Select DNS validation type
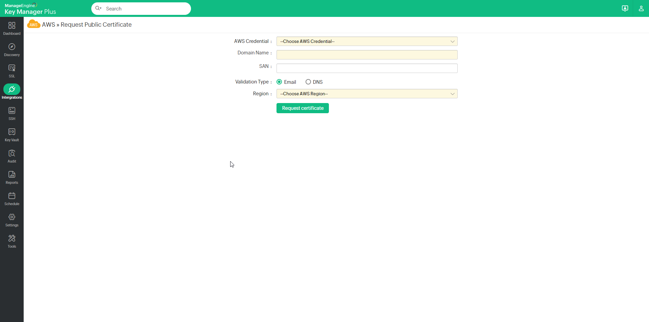 coord(308,82)
